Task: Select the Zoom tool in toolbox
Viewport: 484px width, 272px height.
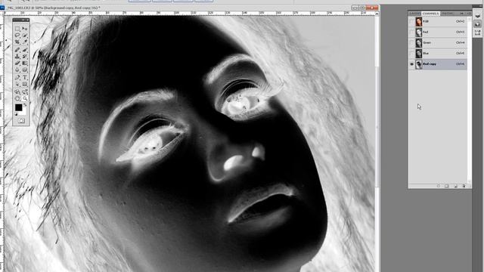Action: coord(25,98)
